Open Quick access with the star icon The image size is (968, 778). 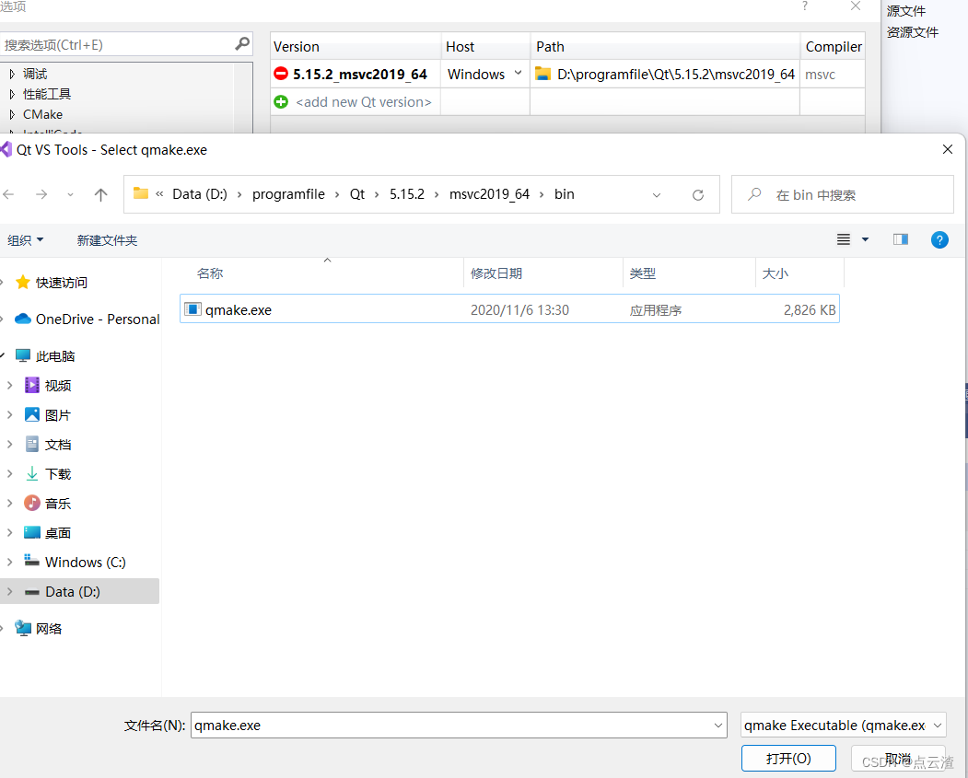(x=23, y=282)
